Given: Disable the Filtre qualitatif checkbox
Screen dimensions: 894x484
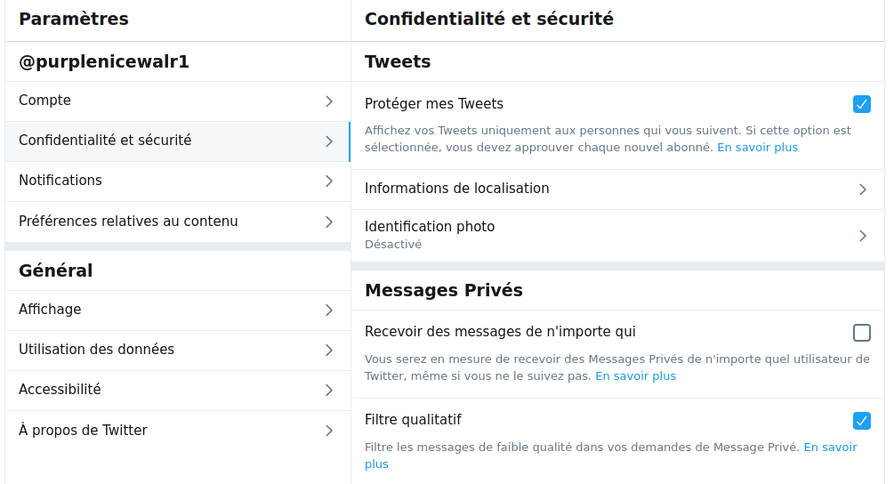Looking at the screenshot, I should (x=861, y=421).
